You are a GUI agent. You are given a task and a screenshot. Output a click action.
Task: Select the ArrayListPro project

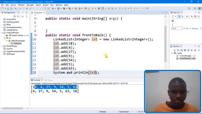[11, 19]
